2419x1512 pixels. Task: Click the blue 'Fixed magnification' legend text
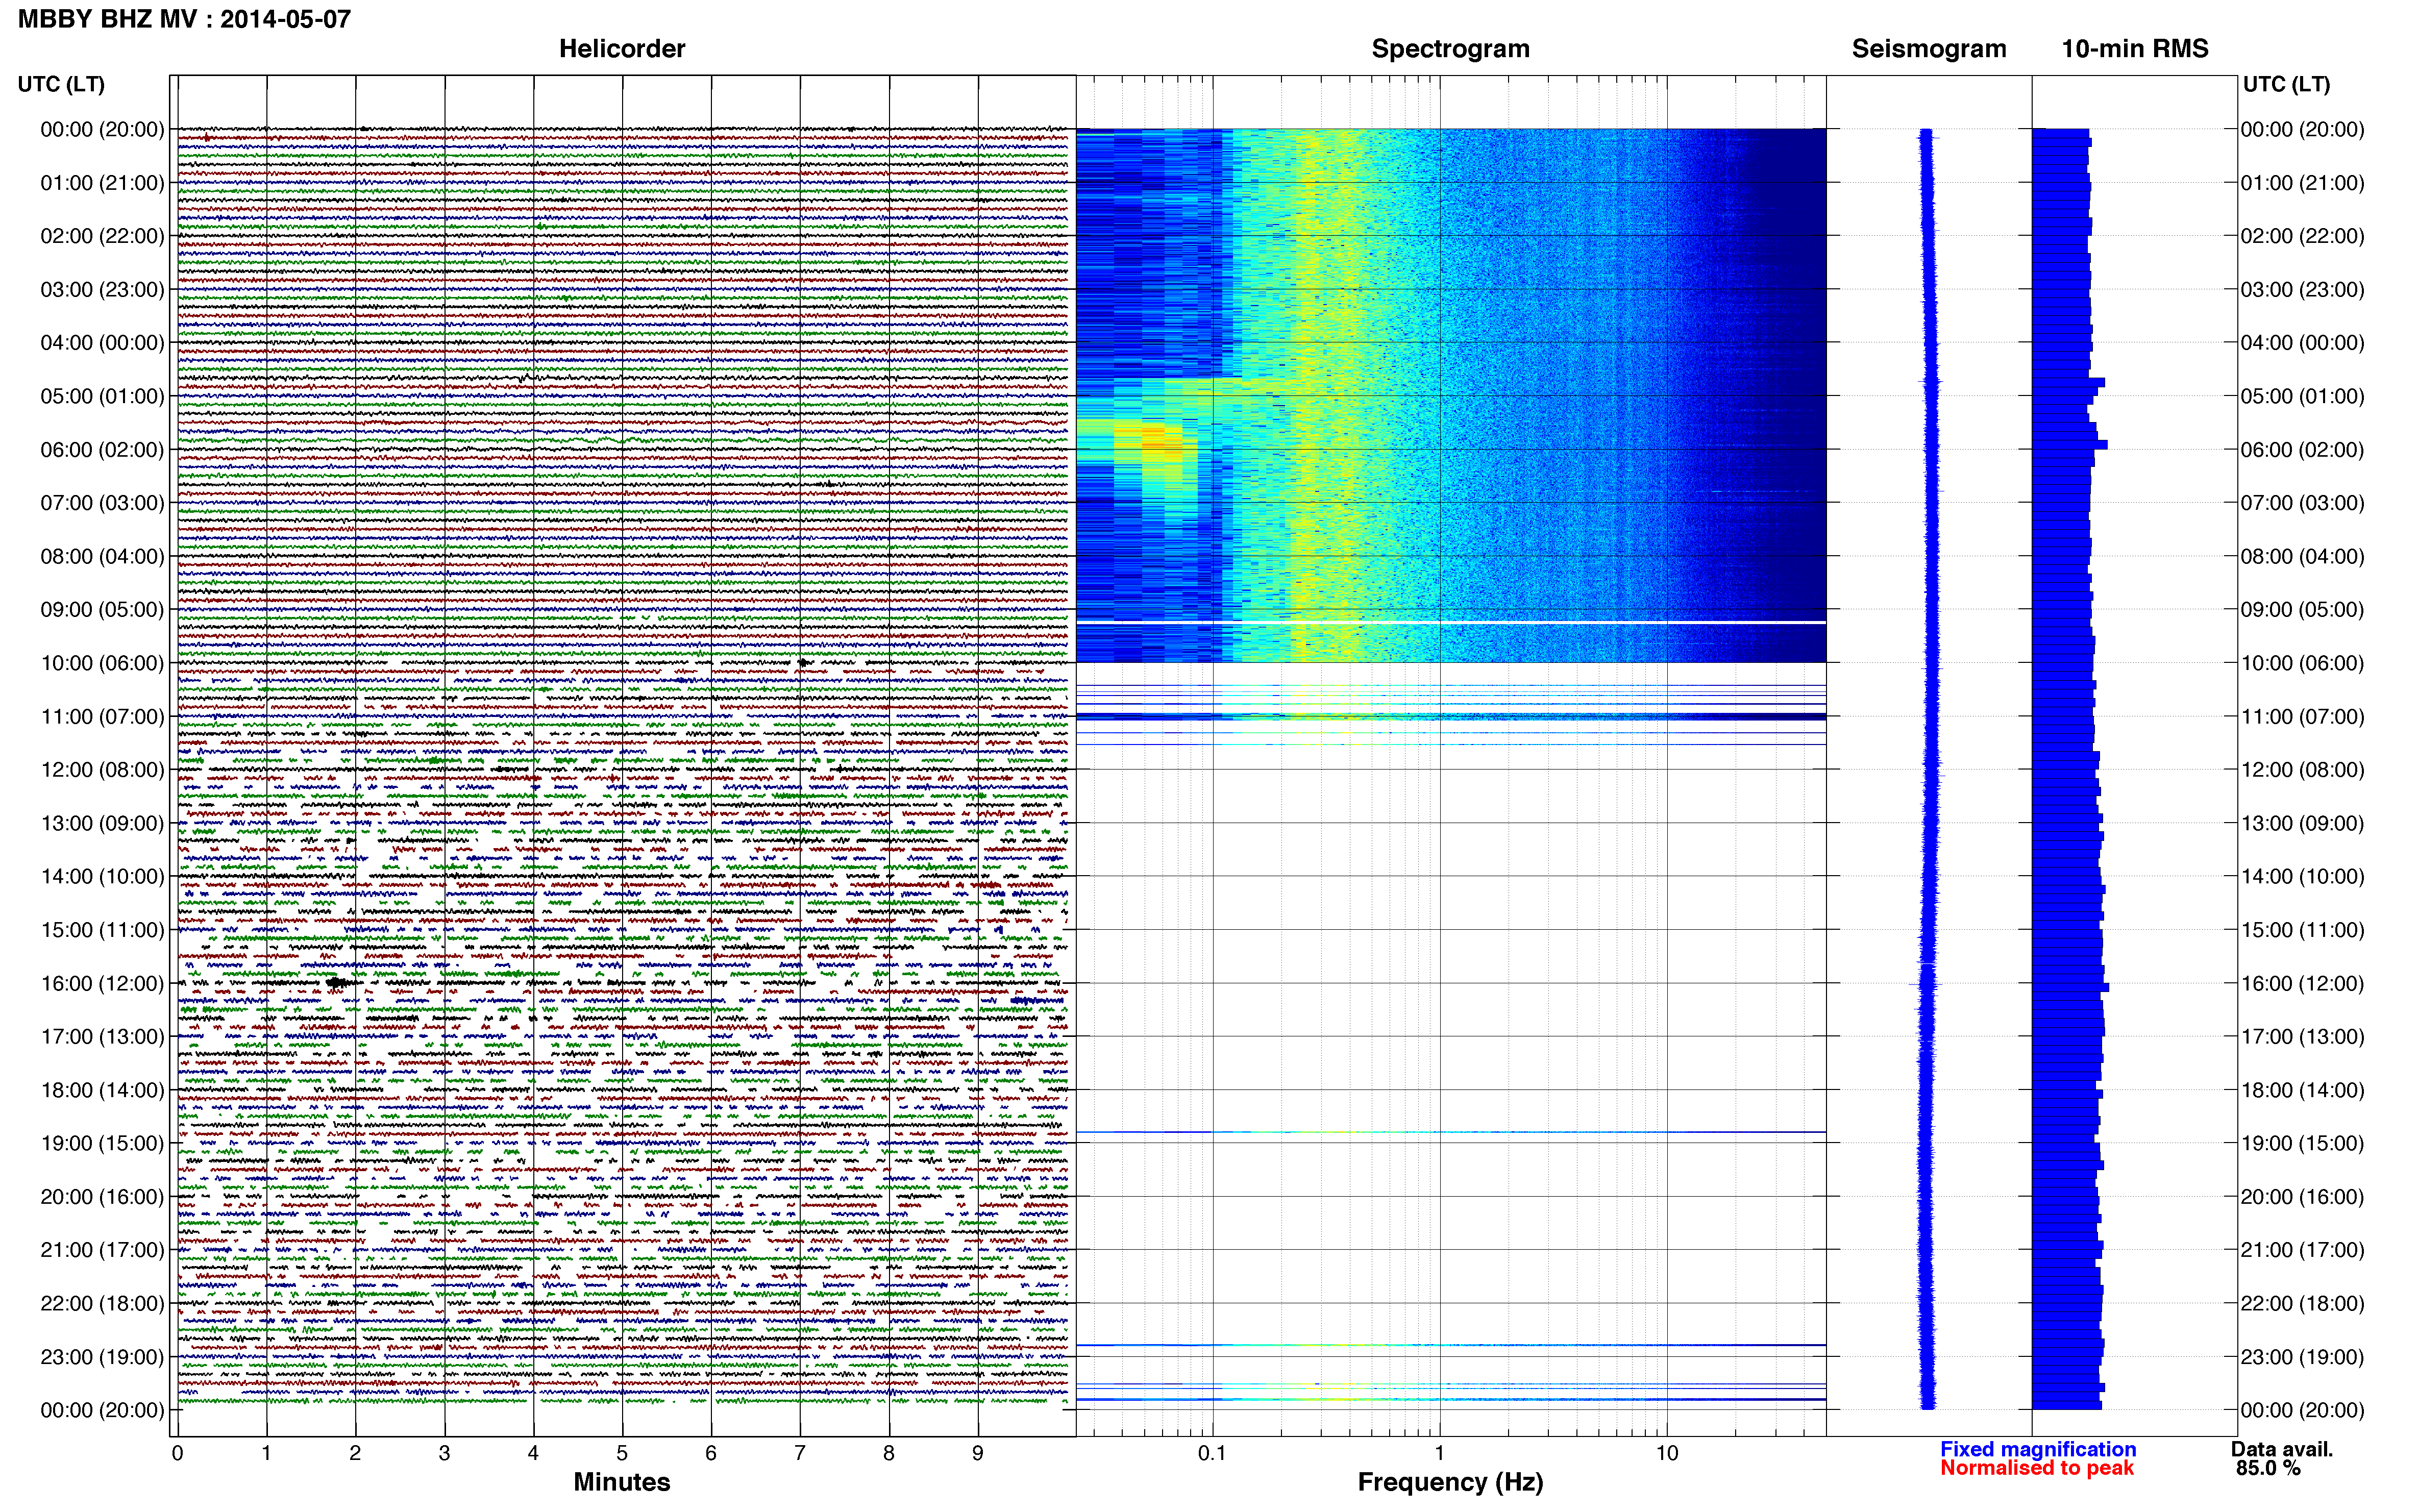[2038, 1449]
